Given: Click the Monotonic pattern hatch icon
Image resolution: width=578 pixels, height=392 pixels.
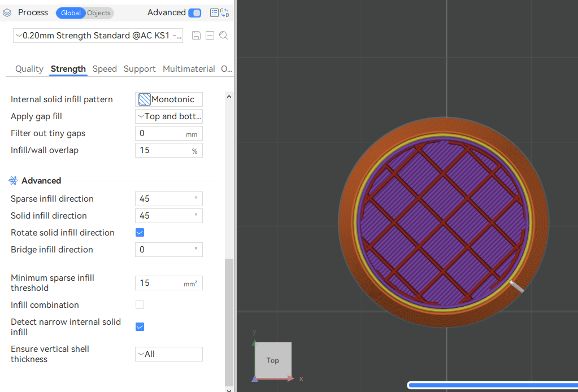Looking at the screenshot, I should (145, 99).
